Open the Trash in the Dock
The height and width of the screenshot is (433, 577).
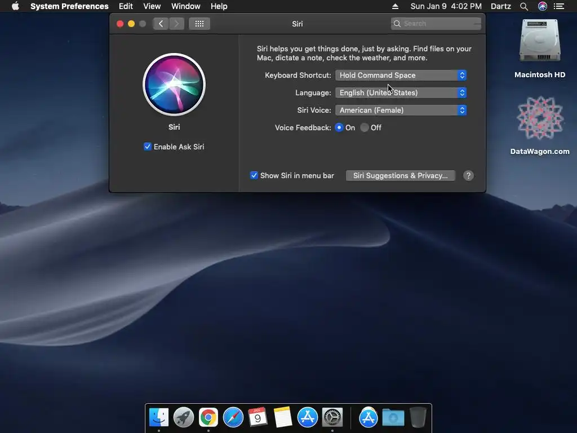tap(418, 417)
